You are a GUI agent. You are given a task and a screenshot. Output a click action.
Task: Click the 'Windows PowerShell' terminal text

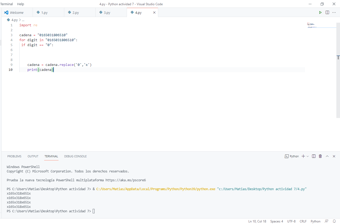point(23,167)
